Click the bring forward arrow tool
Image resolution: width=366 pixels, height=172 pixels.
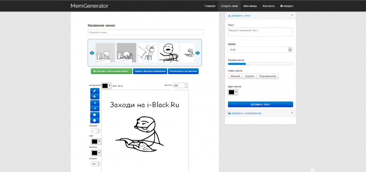pos(95,108)
